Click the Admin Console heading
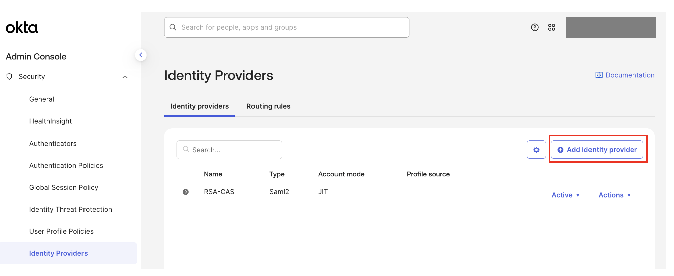 pyautogui.click(x=36, y=57)
